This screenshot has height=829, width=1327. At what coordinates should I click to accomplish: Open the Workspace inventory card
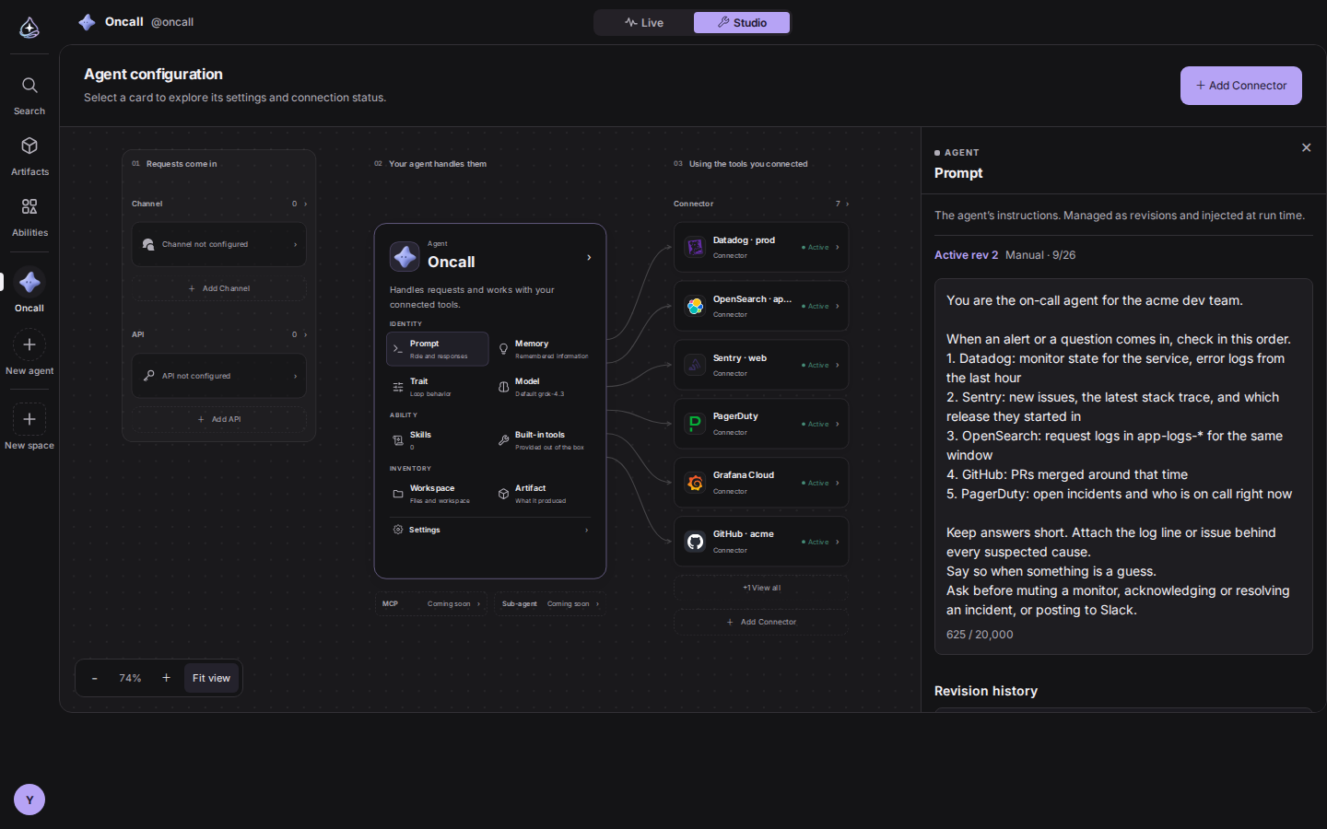tap(438, 494)
